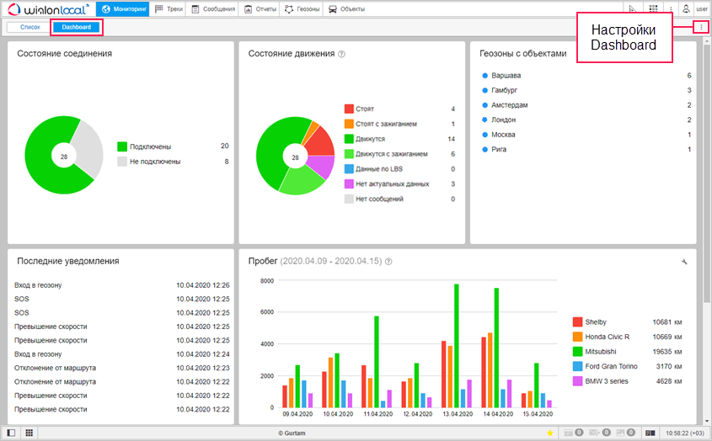Toggle the side panel icon in bottom-left
This screenshot has height=441, width=712.
[x=11, y=433]
